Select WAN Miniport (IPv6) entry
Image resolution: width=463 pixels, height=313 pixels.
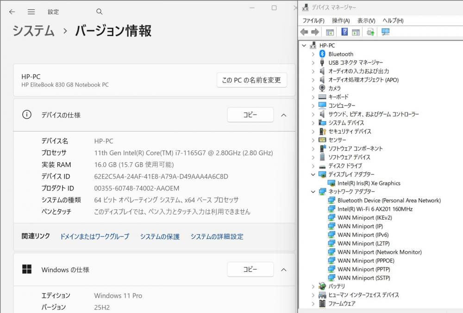(363, 235)
